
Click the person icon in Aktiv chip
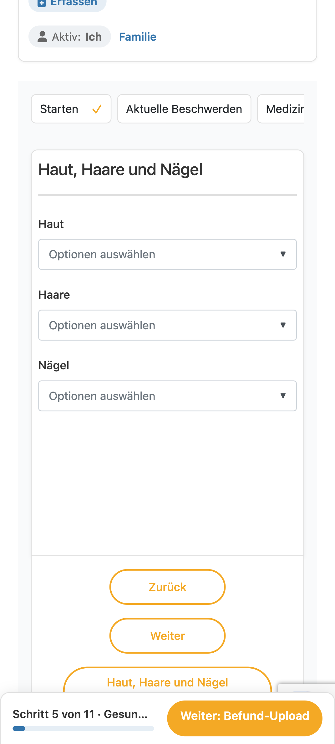click(x=42, y=37)
